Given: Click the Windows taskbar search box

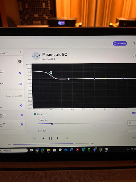Looking at the screenshot, I should coord(14,151).
